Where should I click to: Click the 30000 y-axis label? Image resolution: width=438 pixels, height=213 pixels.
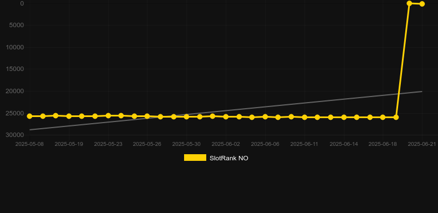pos(15,135)
